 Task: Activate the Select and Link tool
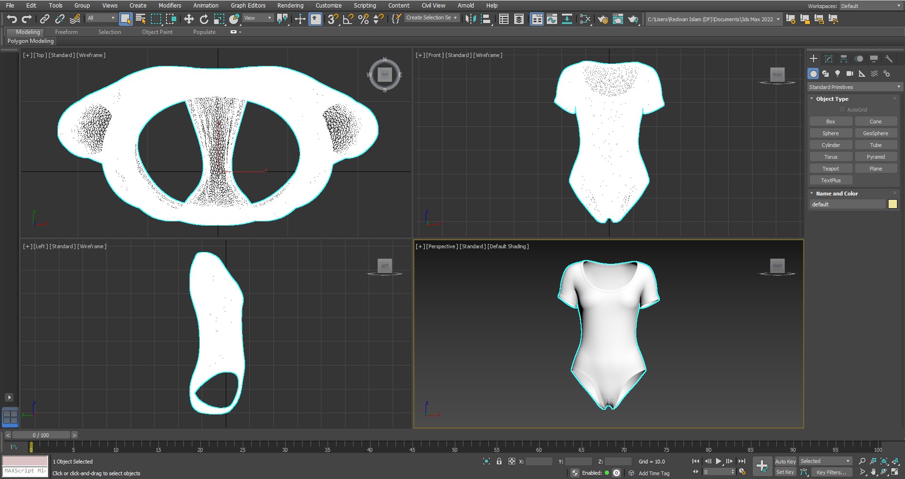click(44, 19)
